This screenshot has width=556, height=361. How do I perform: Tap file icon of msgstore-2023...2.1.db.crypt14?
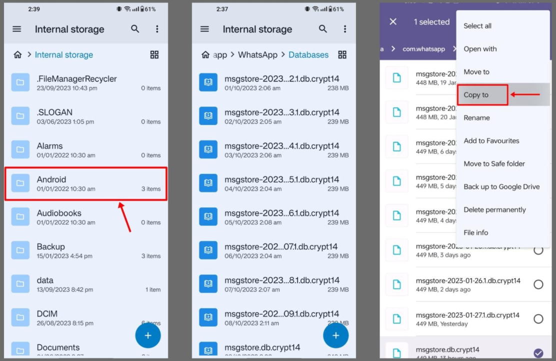tap(208, 82)
